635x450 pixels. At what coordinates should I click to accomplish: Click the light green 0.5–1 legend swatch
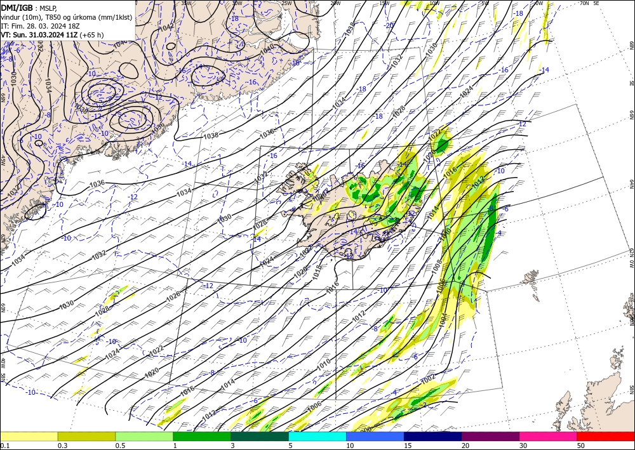point(144,436)
